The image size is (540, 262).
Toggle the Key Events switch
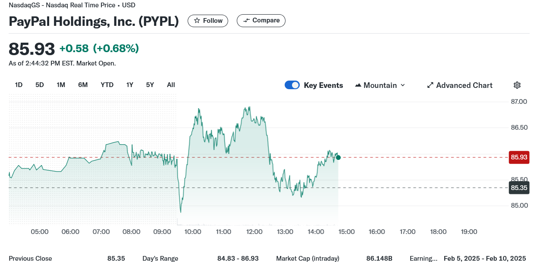point(292,85)
